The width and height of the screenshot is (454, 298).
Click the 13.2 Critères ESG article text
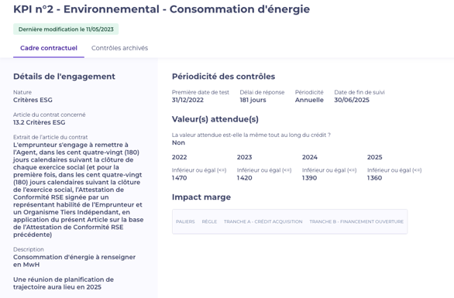point(39,122)
